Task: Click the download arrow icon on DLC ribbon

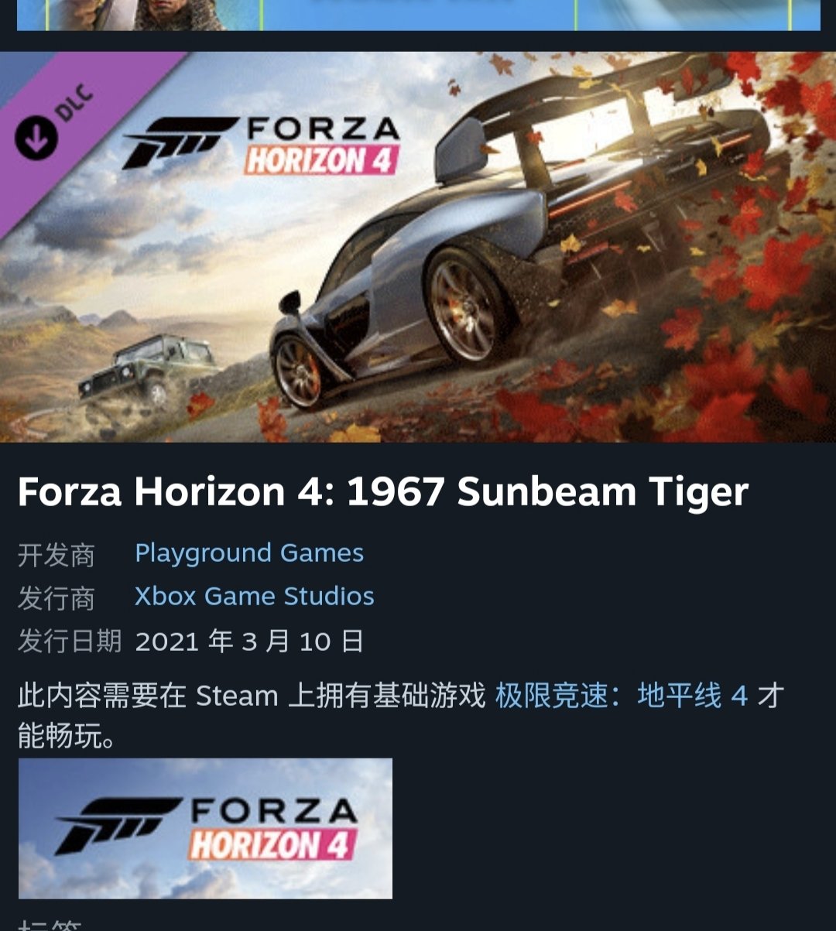Action: [36, 139]
